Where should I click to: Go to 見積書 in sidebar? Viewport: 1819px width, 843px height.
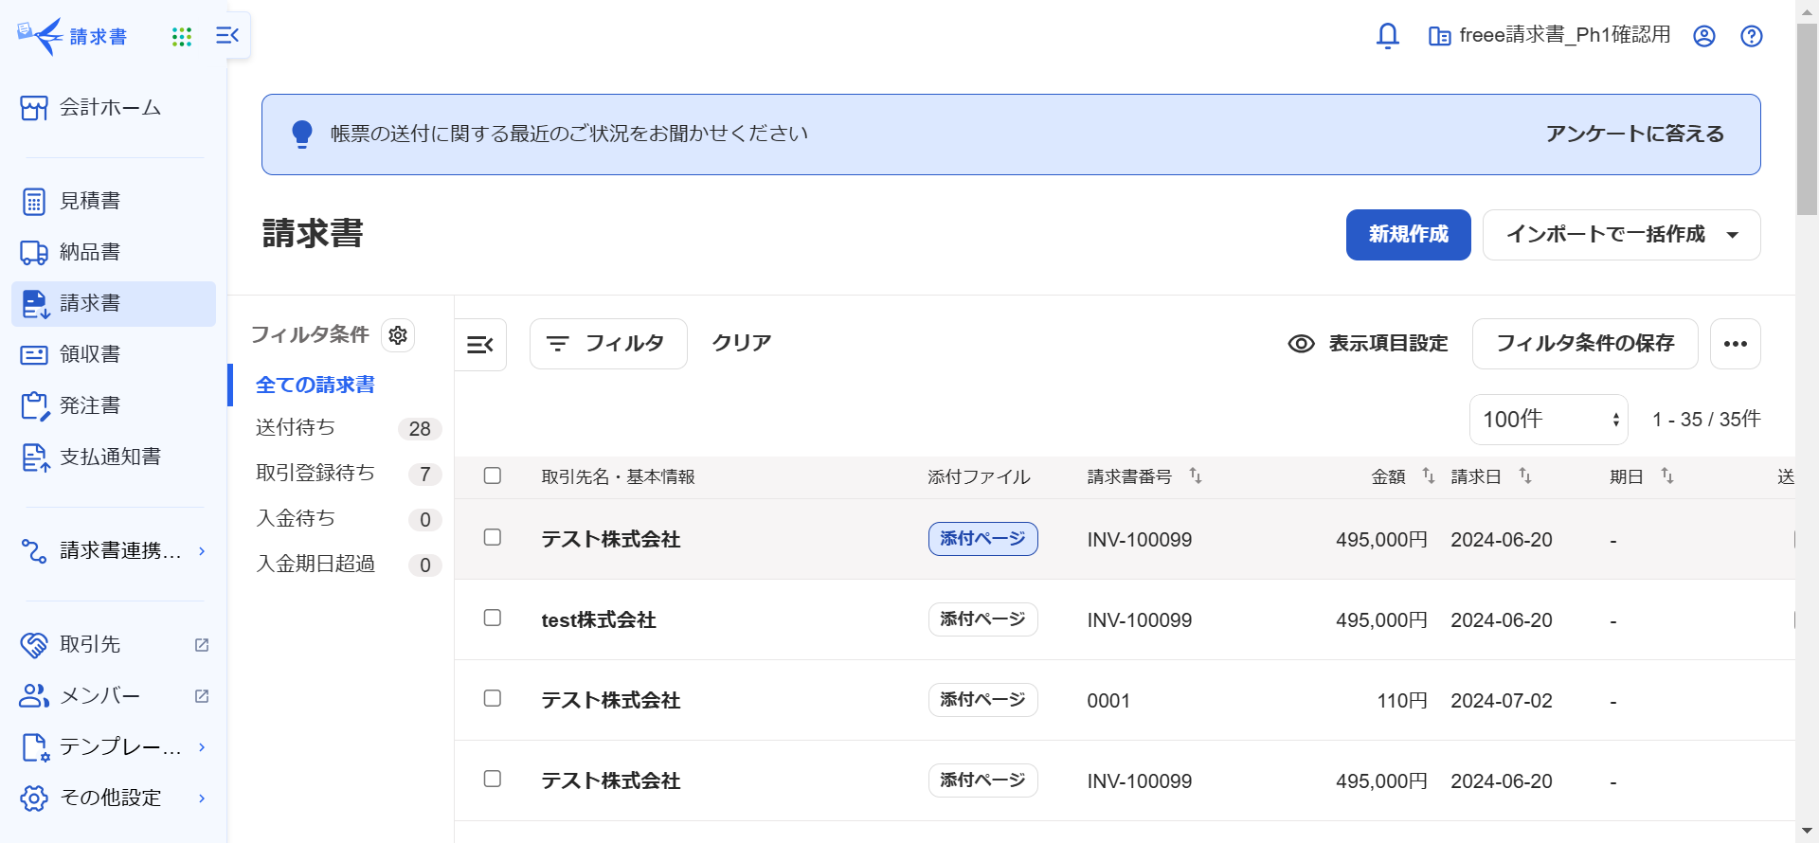(90, 201)
